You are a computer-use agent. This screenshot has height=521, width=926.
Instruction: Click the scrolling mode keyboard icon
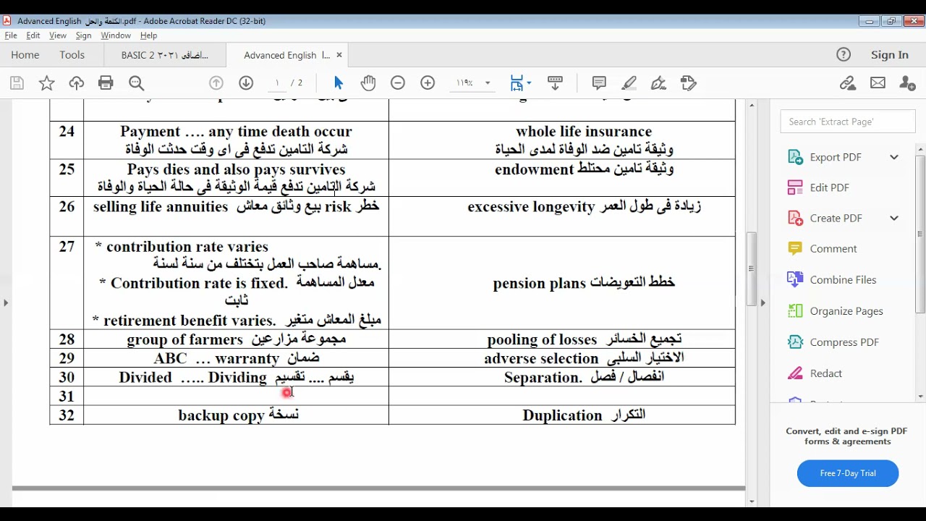(555, 83)
